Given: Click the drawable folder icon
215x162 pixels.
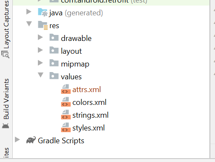Looking at the screenshot, I should 54,38.
